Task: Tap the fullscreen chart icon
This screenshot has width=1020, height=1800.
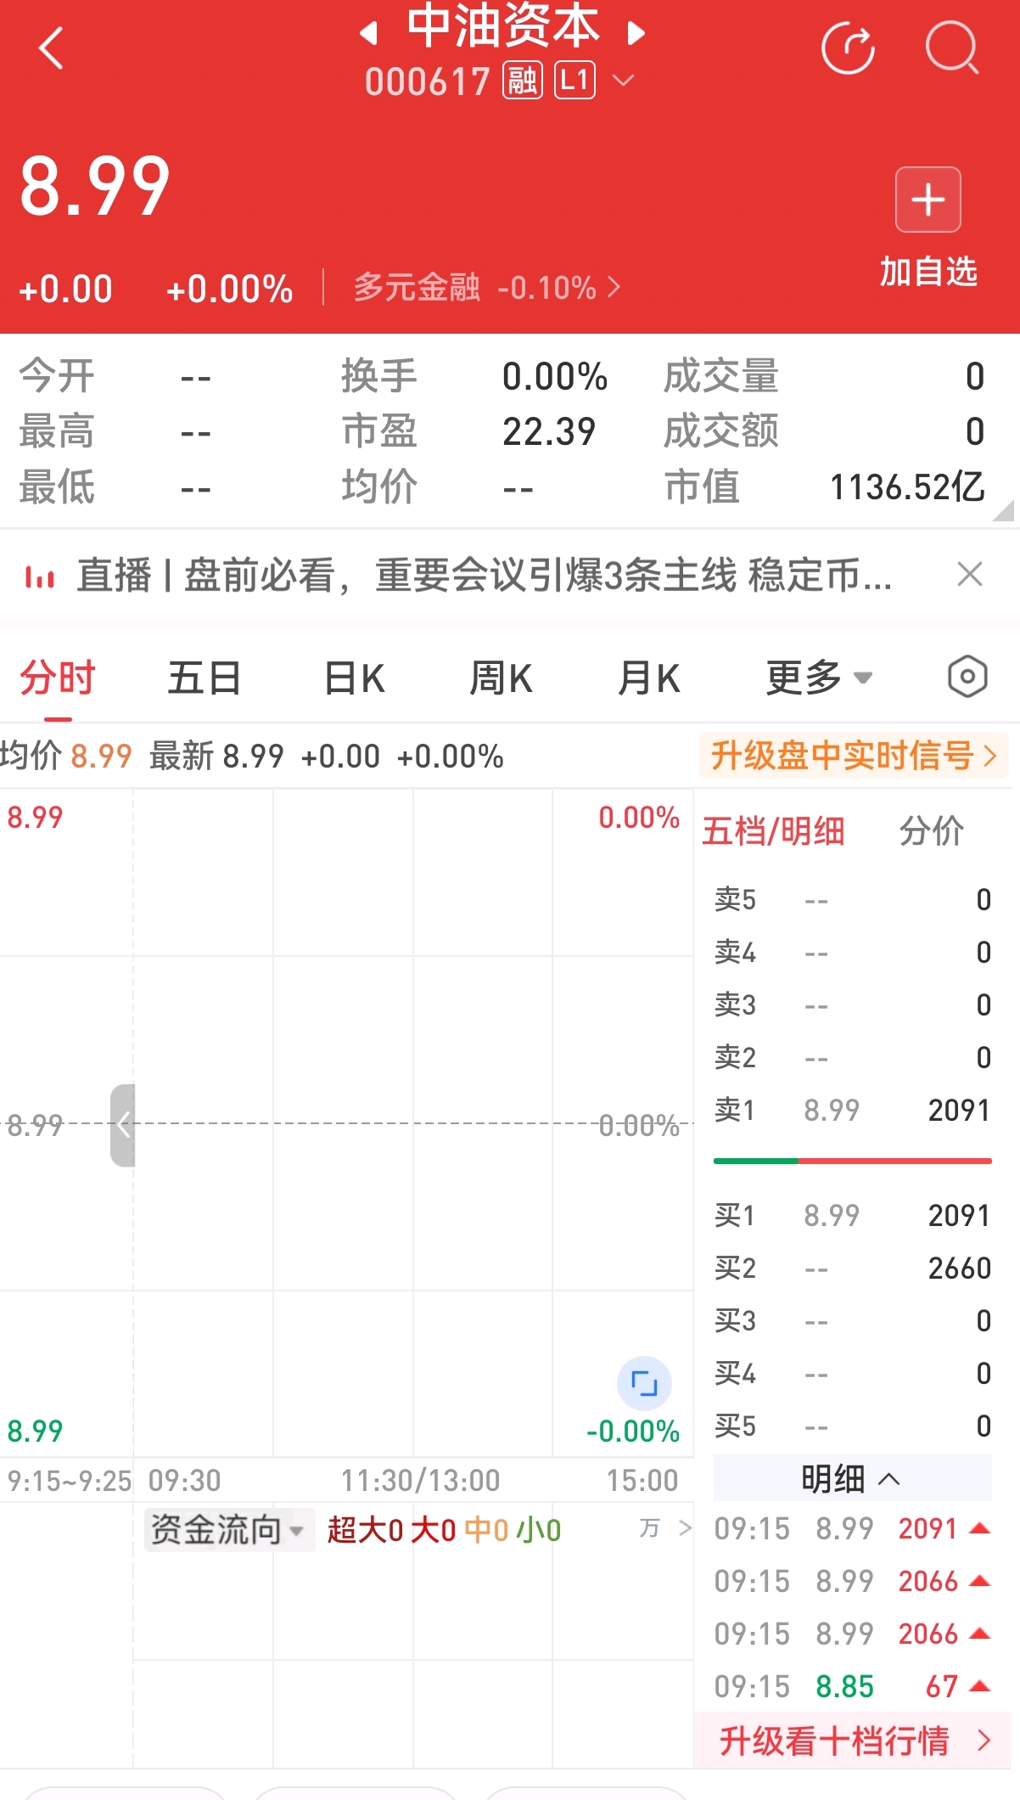Action: [644, 1383]
